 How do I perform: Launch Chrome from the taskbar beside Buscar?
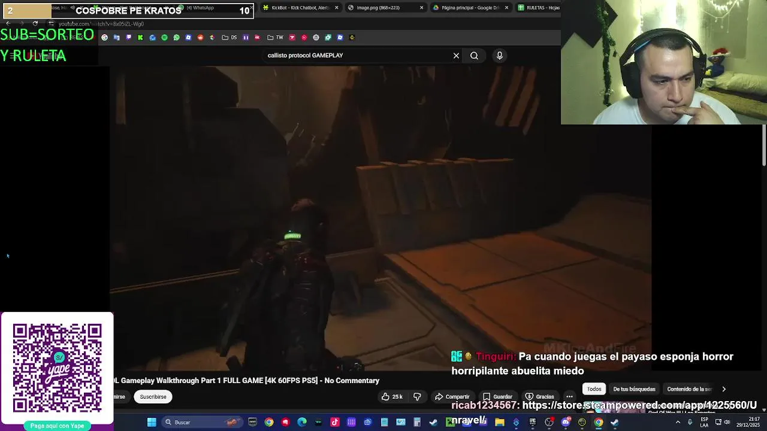(269, 422)
